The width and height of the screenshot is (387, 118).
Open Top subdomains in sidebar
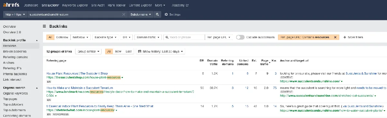(x=14, y=110)
